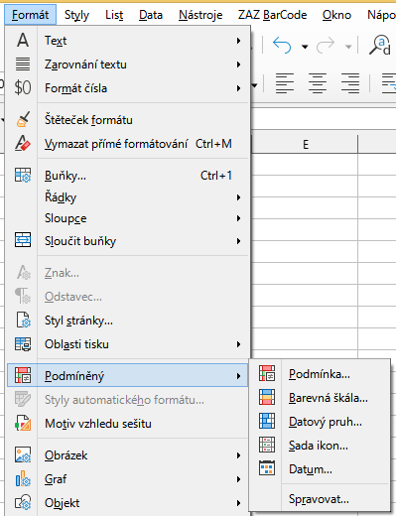Click the color scale icon

(267, 397)
